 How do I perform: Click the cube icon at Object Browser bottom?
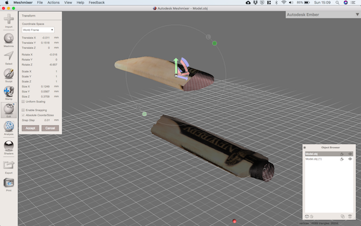point(307,216)
